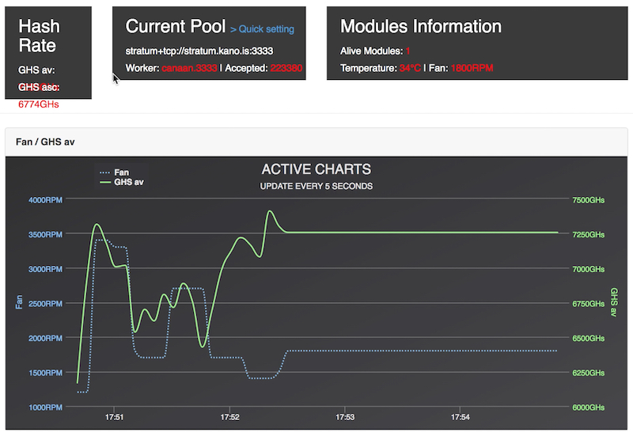Click the ACTIVE CHARTS chart title
Image resolution: width=633 pixels, height=432 pixels.
316,169
